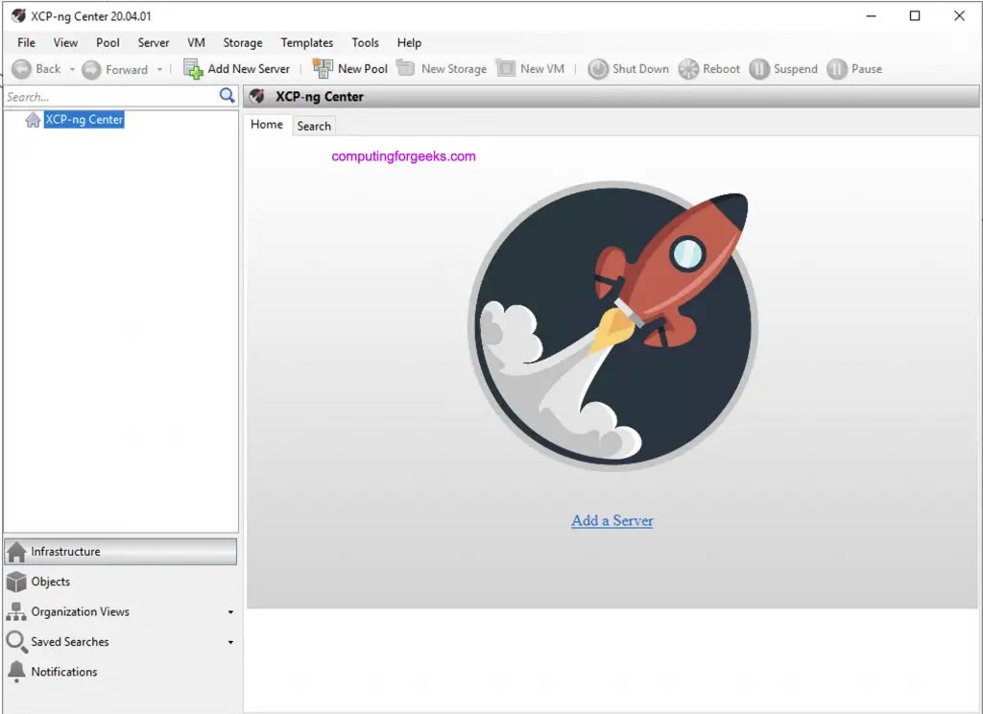
Task: Open the VM menu
Action: coord(196,42)
